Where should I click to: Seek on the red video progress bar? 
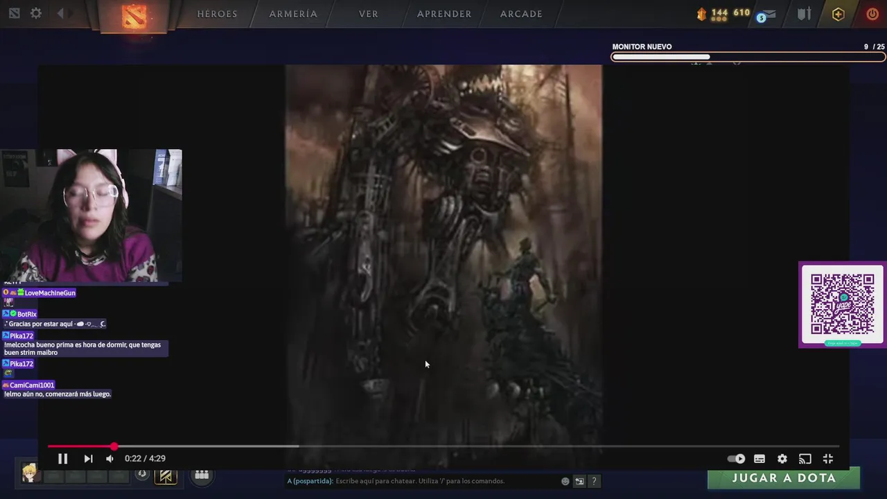tap(443, 446)
